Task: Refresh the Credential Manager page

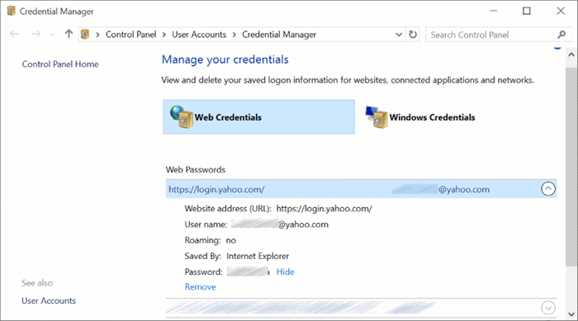Action: tap(413, 35)
